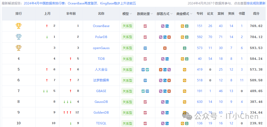Click green business-mode icon in openGauss row
This screenshot has width=267, height=127.
(x=184, y=48)
